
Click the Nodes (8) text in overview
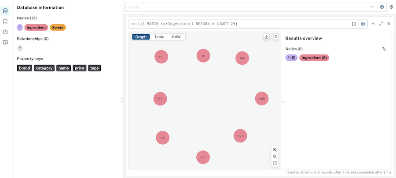(x=294, y=49)
